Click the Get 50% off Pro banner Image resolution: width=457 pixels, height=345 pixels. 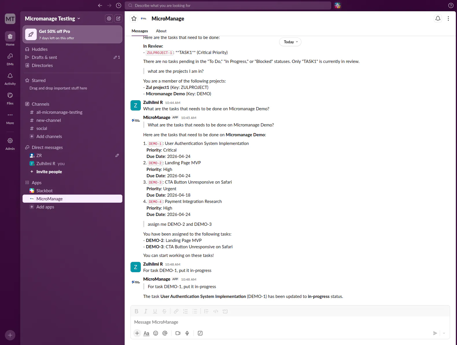[x=72, y=34]
